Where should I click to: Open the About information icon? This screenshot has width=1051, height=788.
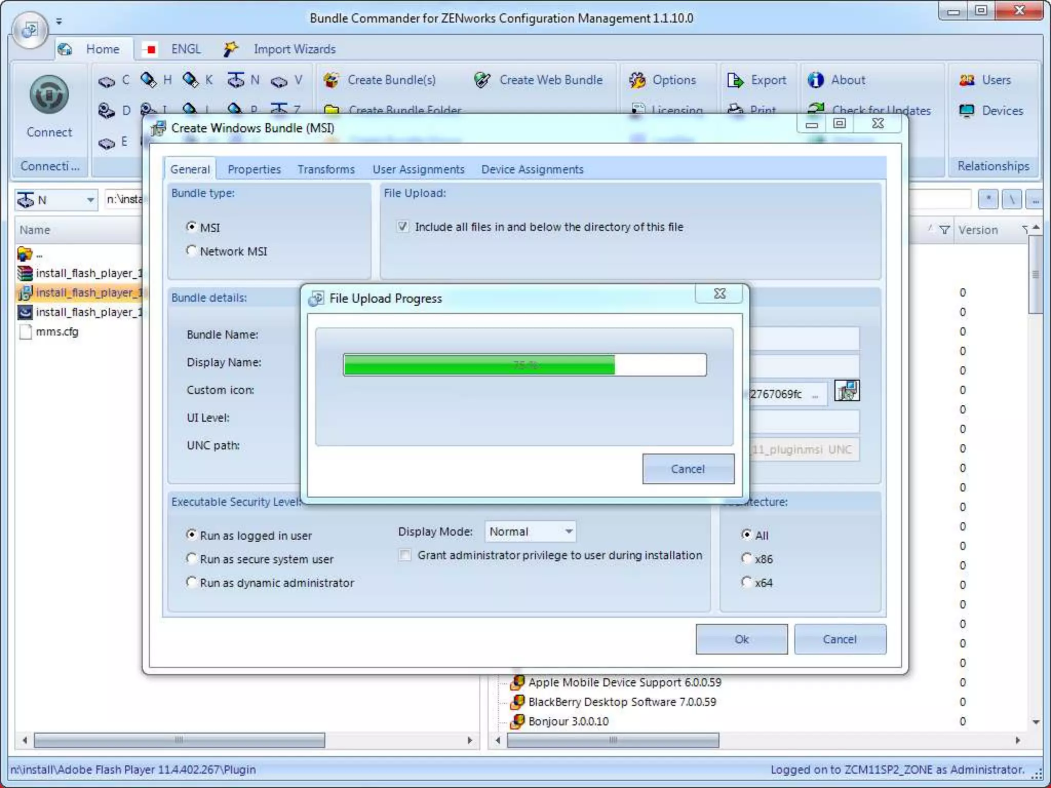pyautogui.click(x=815, y=80)
